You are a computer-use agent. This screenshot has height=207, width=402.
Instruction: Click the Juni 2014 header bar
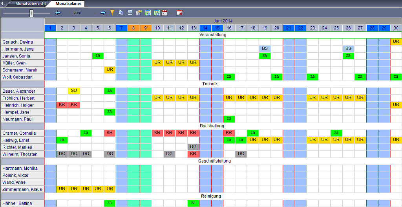tap(223, 21)
